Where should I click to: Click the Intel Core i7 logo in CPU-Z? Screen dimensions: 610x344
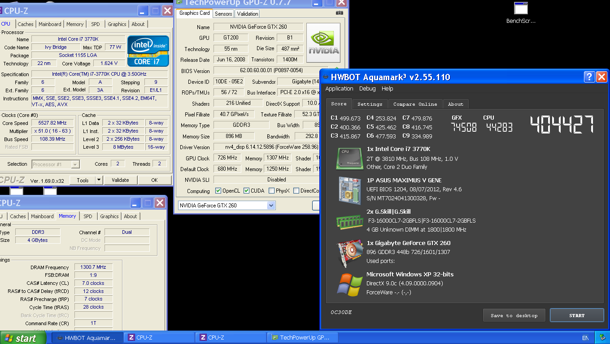[148, 51]
